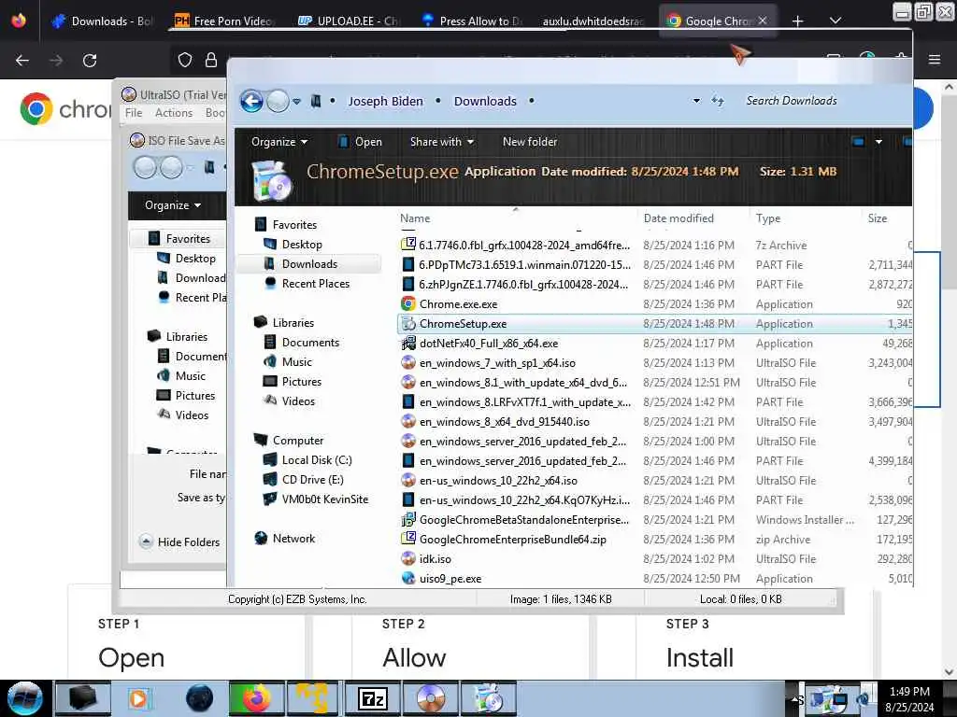
Task: Switch to UPLOAD.EE Firefox tab
Action: tap(349, 21)
